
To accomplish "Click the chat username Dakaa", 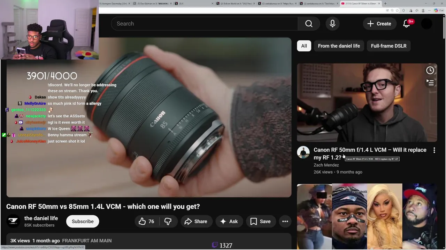I will [40, 97].
